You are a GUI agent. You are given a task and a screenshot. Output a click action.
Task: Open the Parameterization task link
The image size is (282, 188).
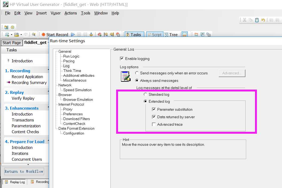point(26,126)
